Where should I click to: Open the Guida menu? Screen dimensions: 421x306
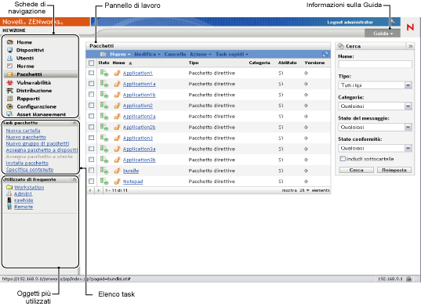[383, 34]
